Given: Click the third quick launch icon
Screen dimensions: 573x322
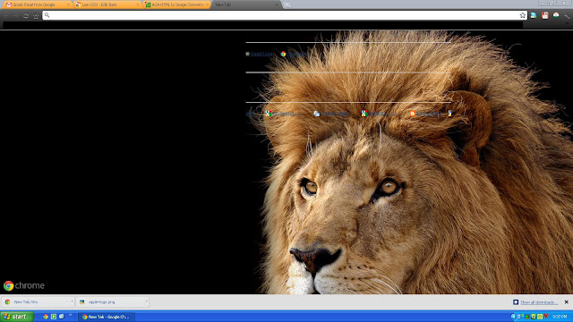Looking at the screenshot, I should [x=62, y=317].
